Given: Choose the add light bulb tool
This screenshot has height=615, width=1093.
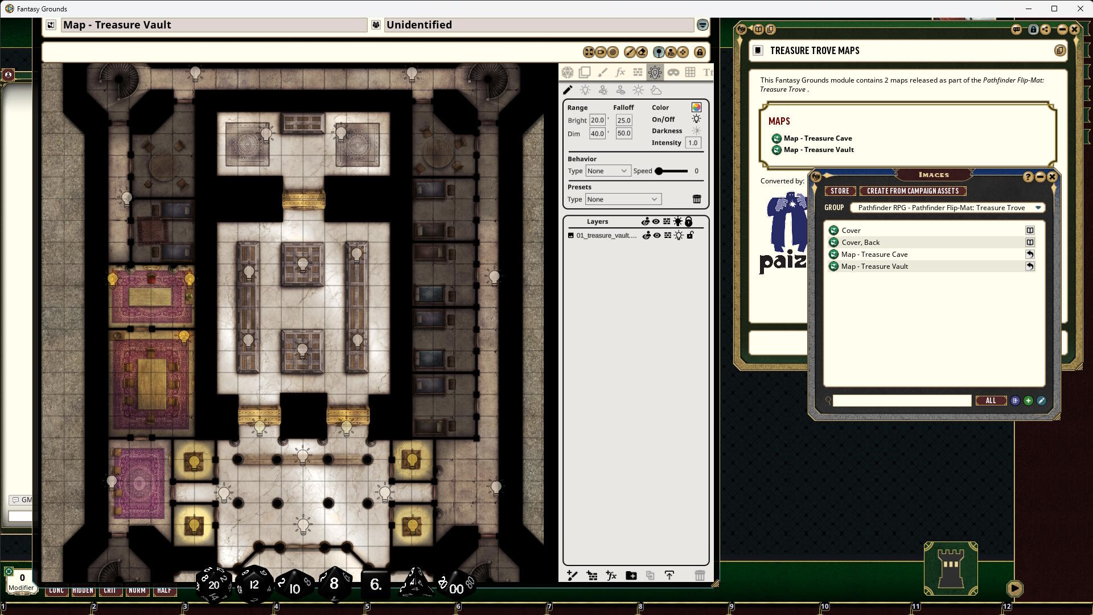Looking at the screenshot, I should click(585, 90).
